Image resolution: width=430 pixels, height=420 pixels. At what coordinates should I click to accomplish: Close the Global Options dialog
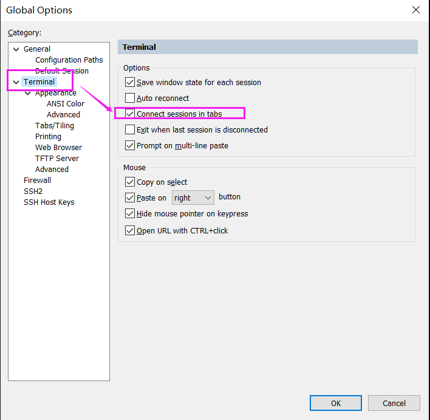click(416, 10)
